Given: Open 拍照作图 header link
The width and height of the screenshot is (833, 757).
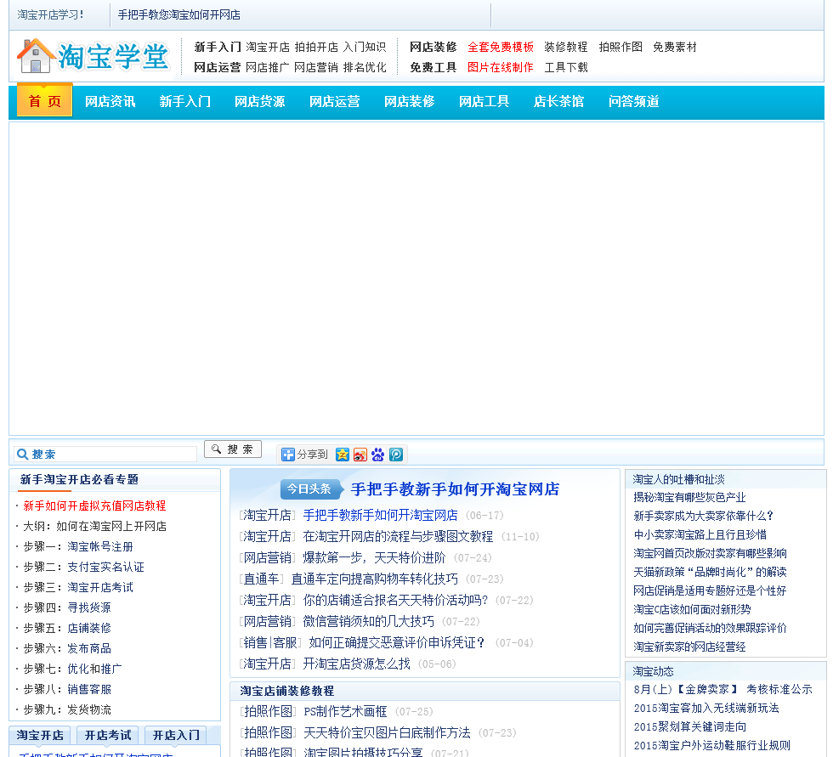Looking at the screenshot, I should 620,47.
